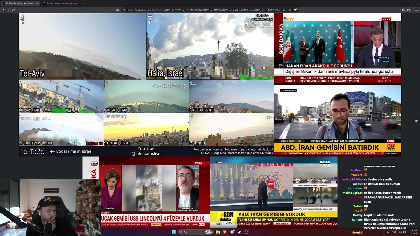Click chat username Railenc
The image size is (420, 236).
357,219
